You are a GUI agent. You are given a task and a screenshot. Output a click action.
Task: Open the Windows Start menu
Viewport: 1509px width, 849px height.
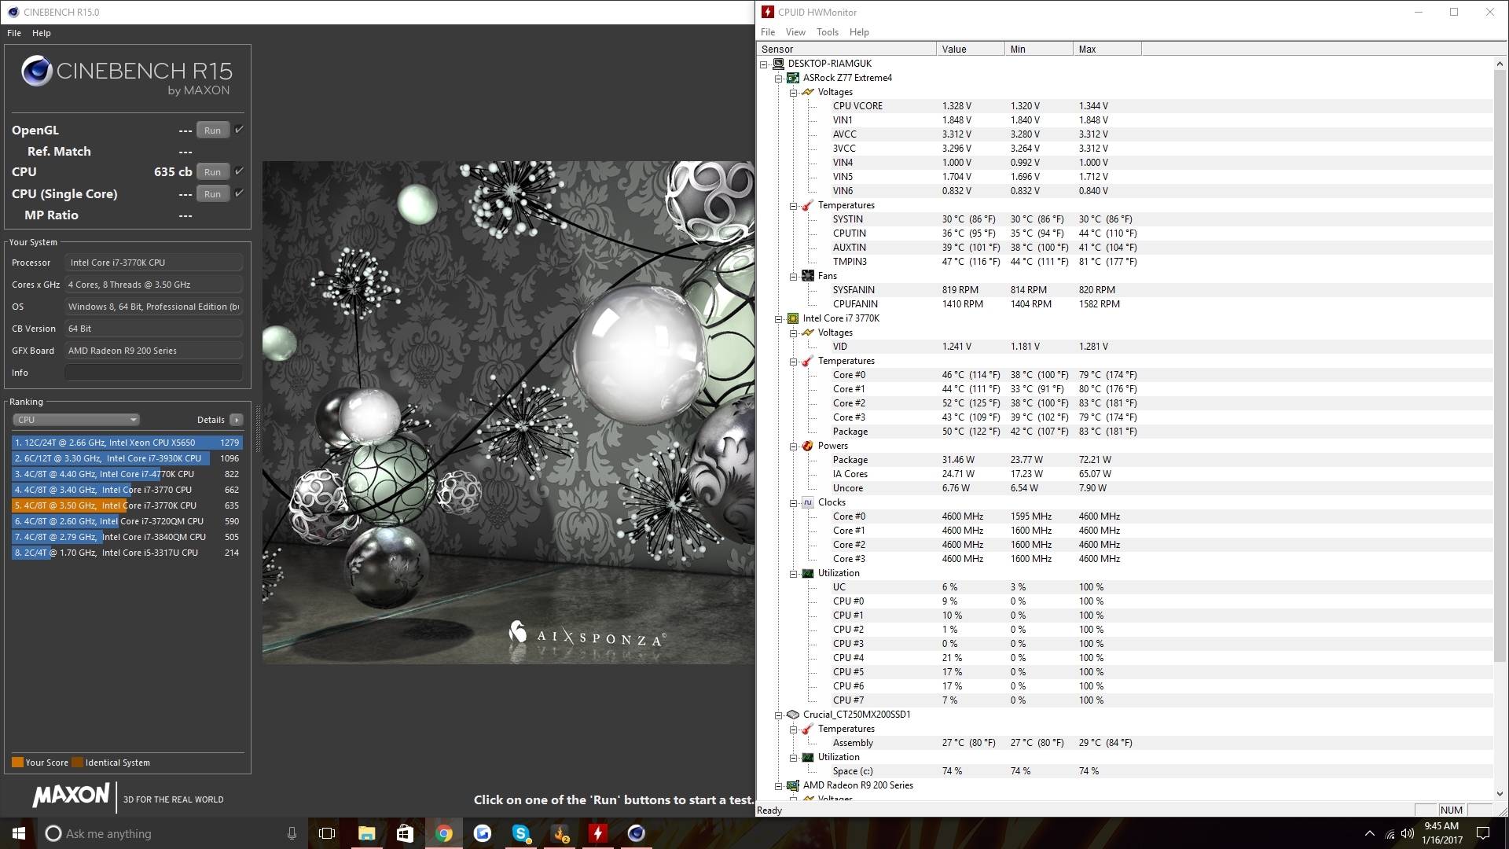(x=19, y=833)
